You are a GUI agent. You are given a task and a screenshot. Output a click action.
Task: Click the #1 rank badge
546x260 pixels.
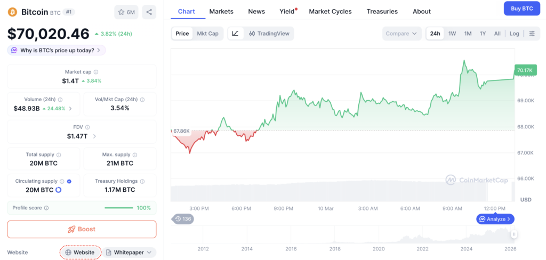[x=69, y=12]
